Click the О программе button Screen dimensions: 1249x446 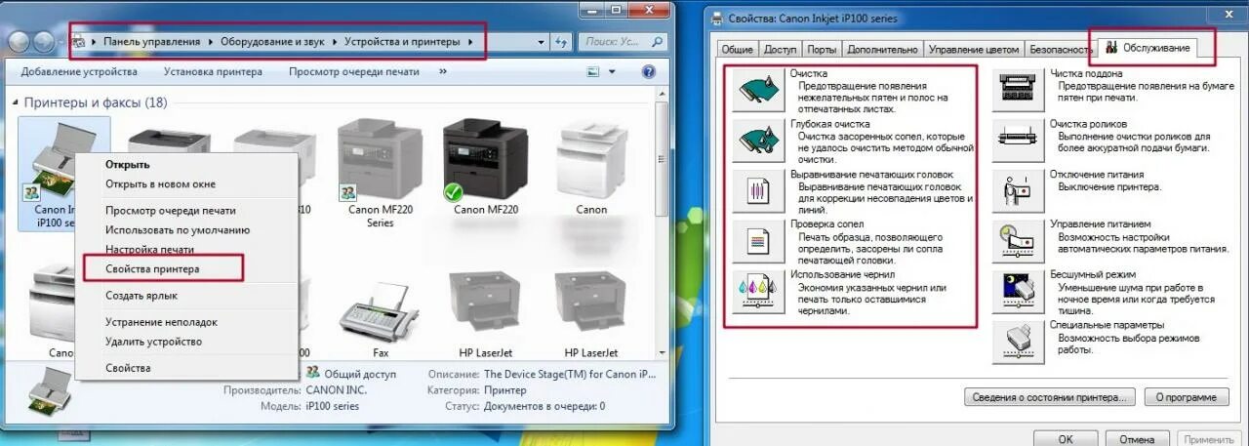(1186, 397)
